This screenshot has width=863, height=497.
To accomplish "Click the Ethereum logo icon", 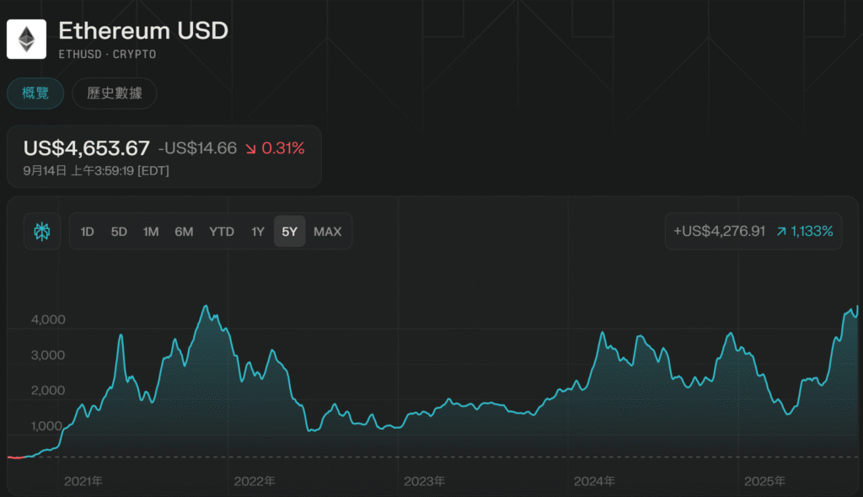I will 26,39.
